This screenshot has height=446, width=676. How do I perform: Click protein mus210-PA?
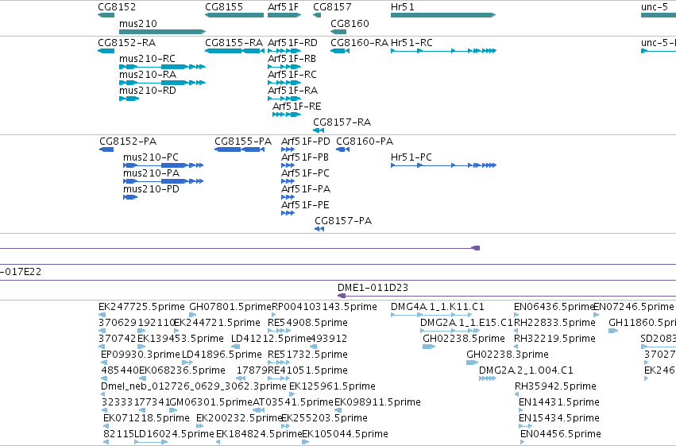(151, 173)
